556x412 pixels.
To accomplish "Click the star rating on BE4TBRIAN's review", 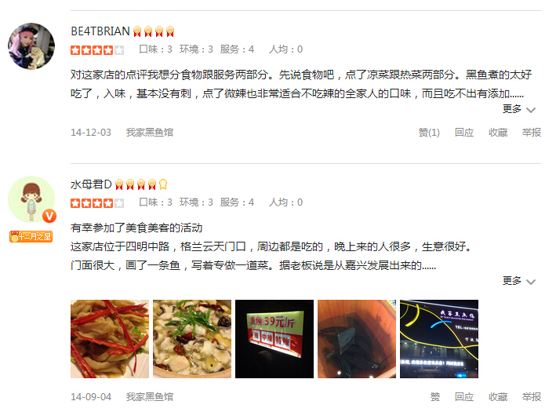I will (x=97, y=50).
